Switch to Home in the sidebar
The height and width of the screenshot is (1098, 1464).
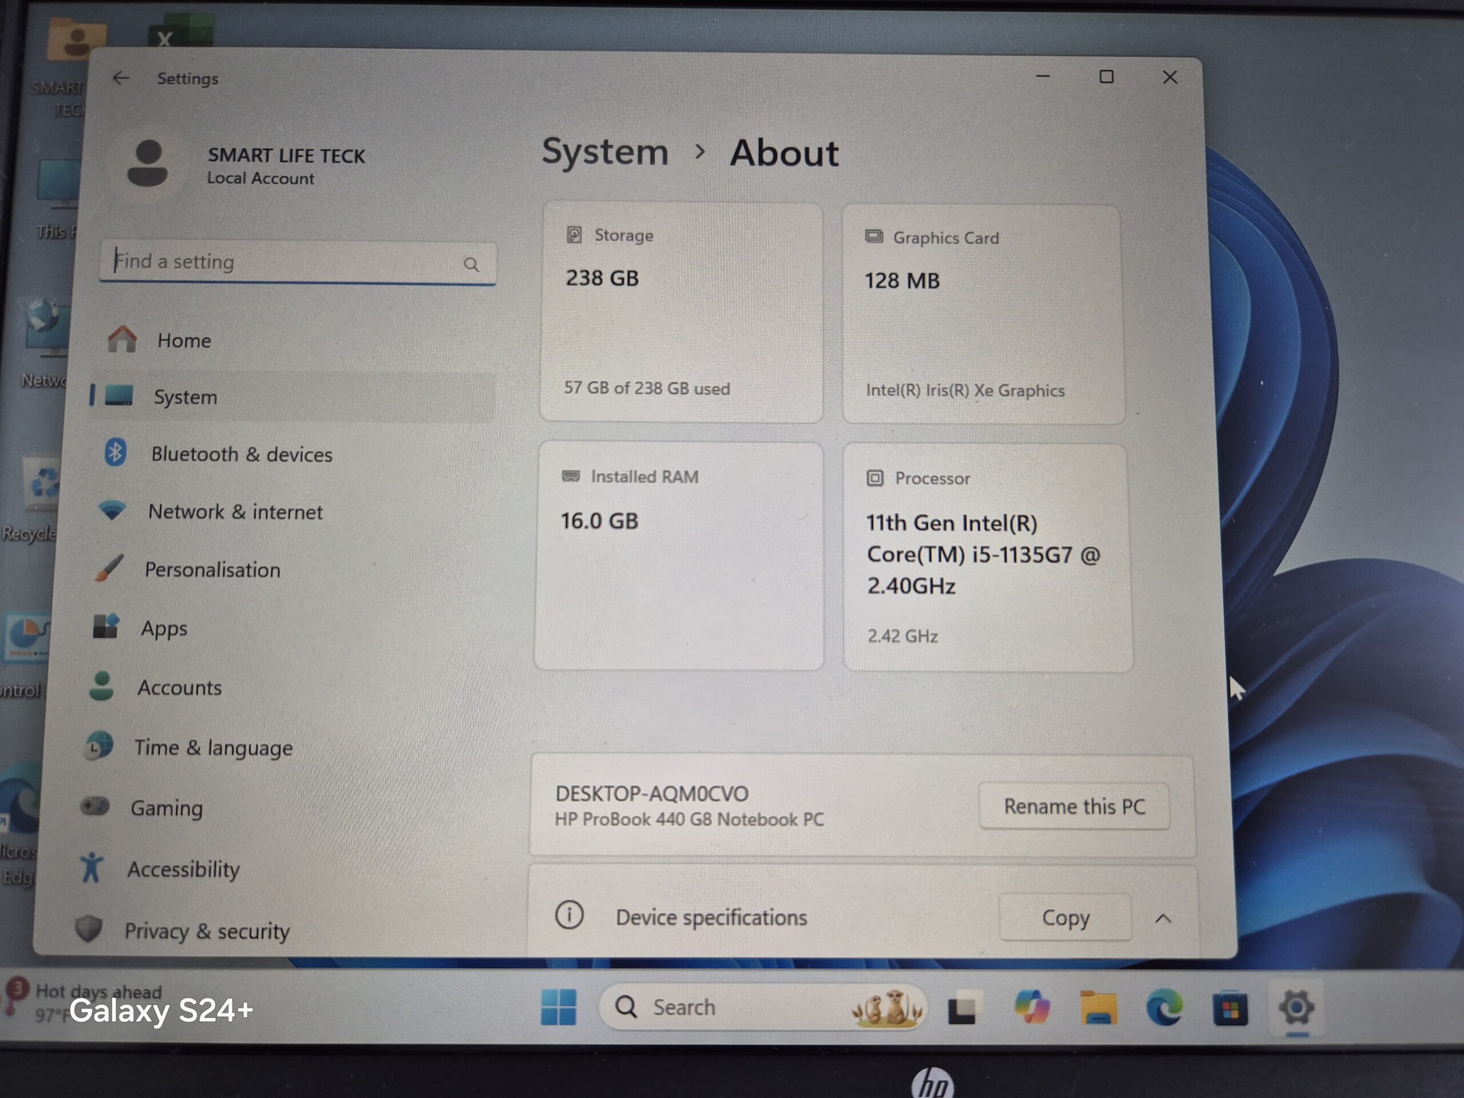(184, 340)
